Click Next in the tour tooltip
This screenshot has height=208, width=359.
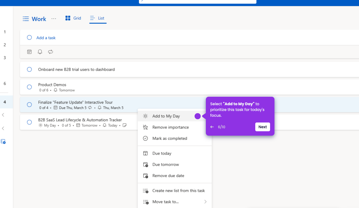click(263, 127)
